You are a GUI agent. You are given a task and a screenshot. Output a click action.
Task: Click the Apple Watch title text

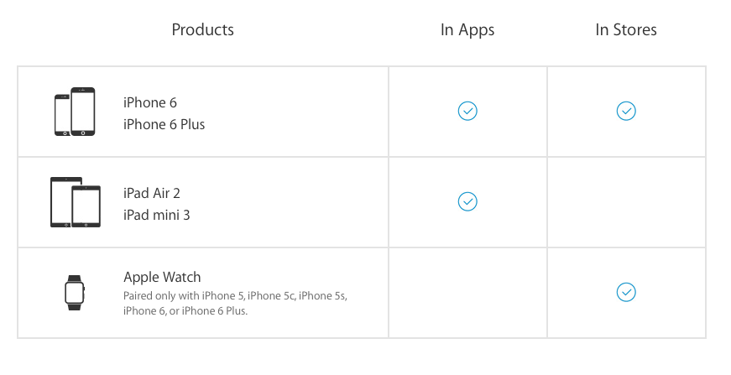(x=162, y=277)
